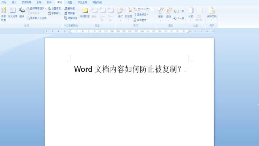Image resolution: width=259 pixels, height=146 pixels.
Task: Click the Balloons (批注框) icon
Action: pos(128,11)
